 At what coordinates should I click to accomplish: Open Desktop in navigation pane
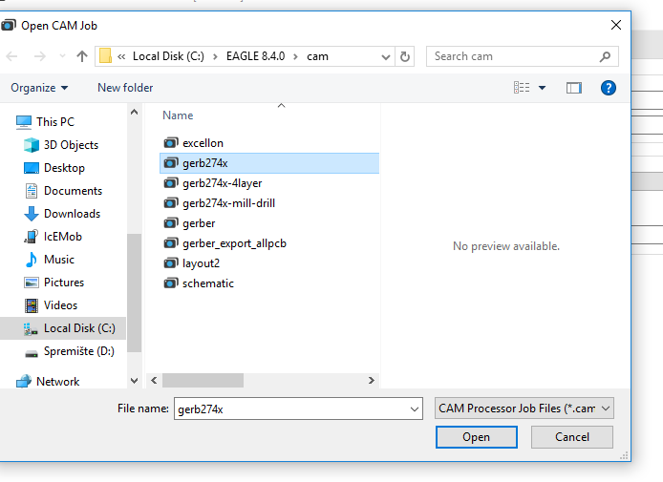(x=63, y=168)
